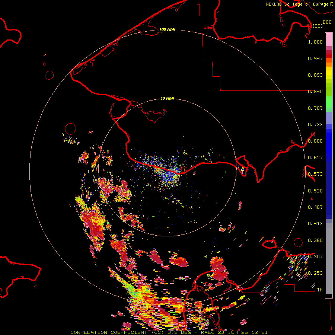Select the "1.000" color scale value
Image resolution: width=335 pixels, height=335 pixels.
coord(315,42)
